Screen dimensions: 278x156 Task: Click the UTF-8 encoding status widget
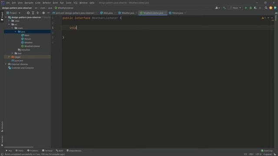[258, 154]
